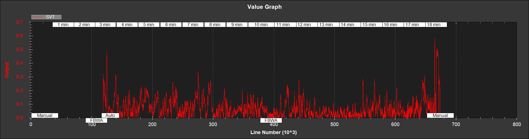
Task: Click the 5 min timeline label
Action: tap(149, 25)
